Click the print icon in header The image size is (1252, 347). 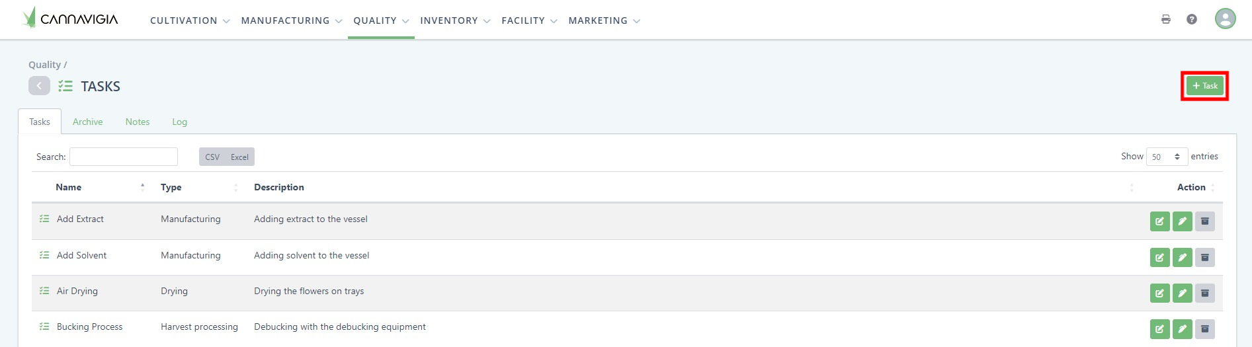1166,19
